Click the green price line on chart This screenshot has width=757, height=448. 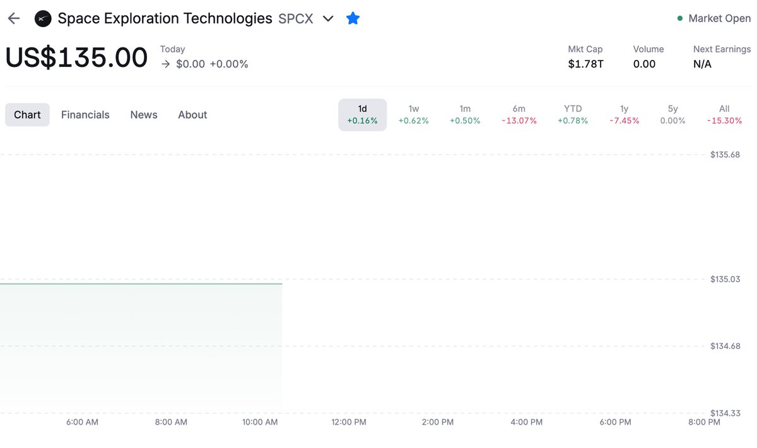[x=141, y=284]
